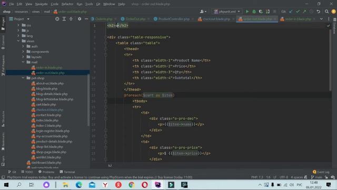Launch Microsoft Edge from taskbar
337x190 pixels.
click(x=79, y=185)
